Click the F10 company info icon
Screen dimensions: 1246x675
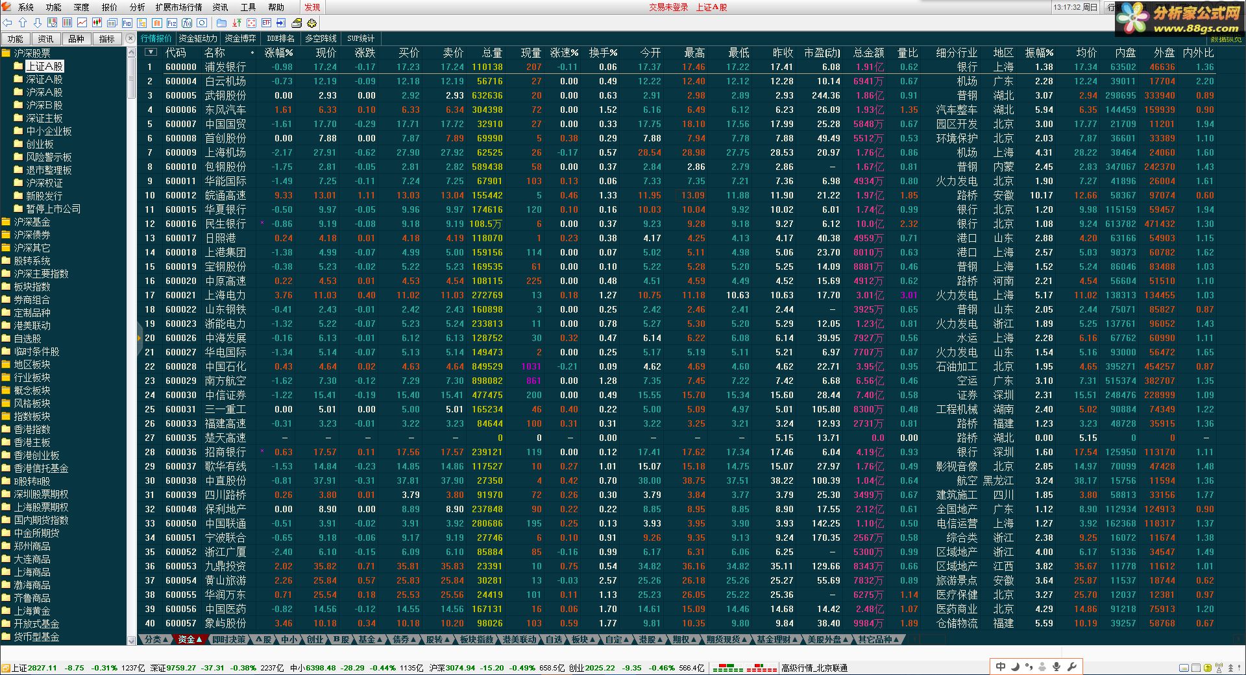(x=127, y=23)
